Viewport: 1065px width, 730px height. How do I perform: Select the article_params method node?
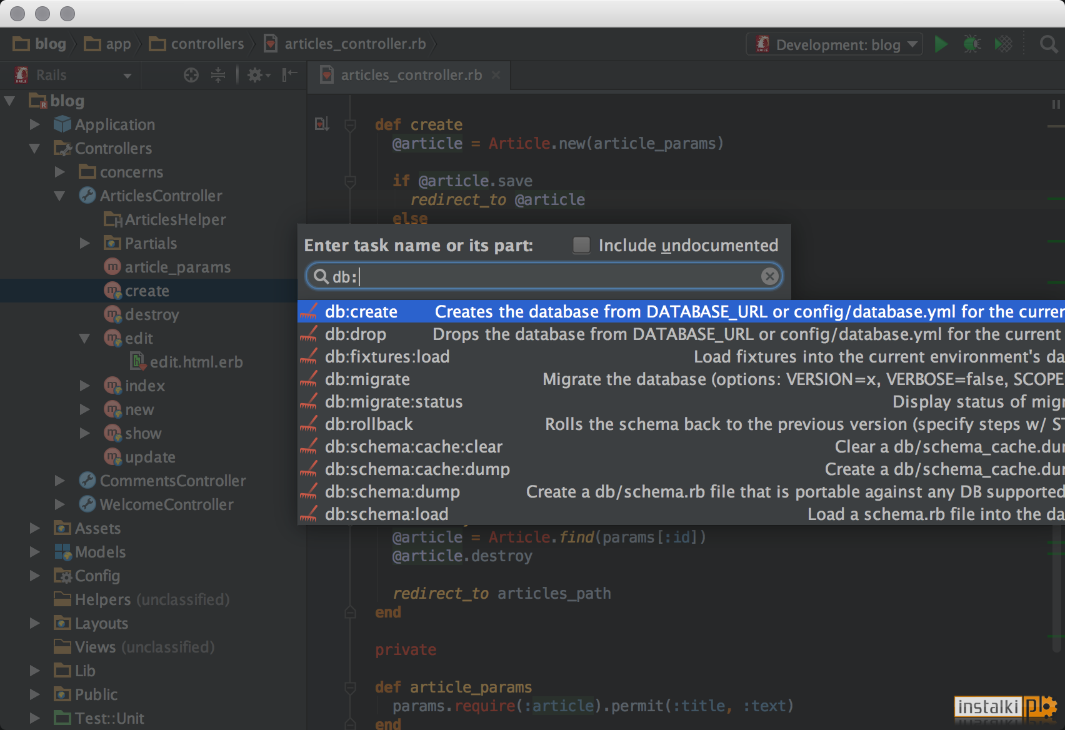pos(177,267)
